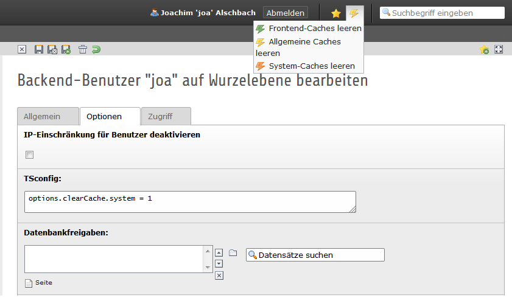Switch to the Zugriff tab

tap(166, 116)
